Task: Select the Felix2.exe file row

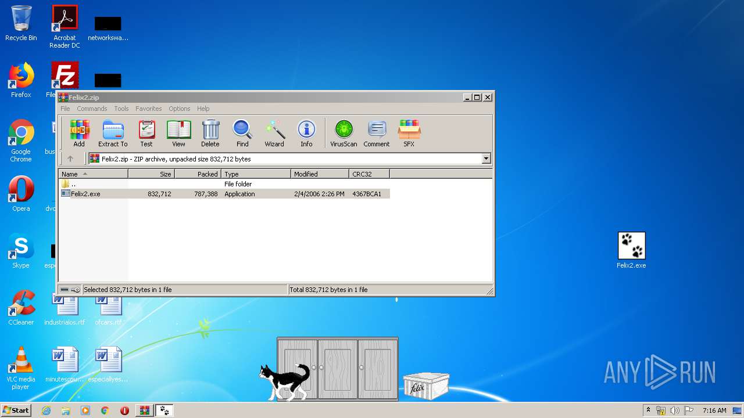Action: click(224, 194)
